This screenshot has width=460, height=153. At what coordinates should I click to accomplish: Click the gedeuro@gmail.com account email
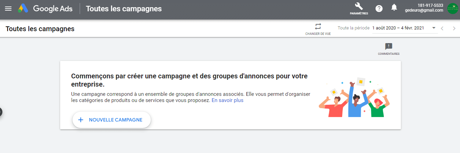point(424,10)
